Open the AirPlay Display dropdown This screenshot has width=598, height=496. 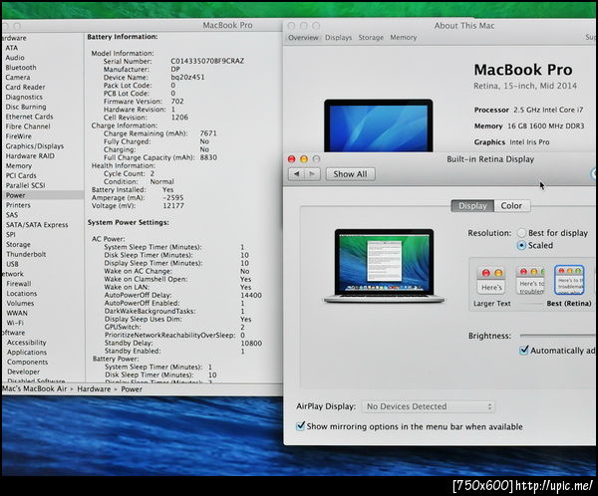(x=429, y=406)
